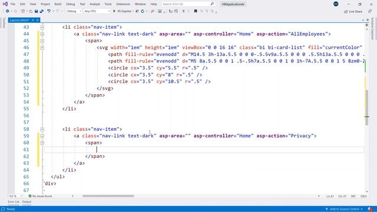The height and width of the screenshot is (212, 377).
Task: Click the Save All toolbar icon
Action: pyautogui.click(x=42, y=11)
